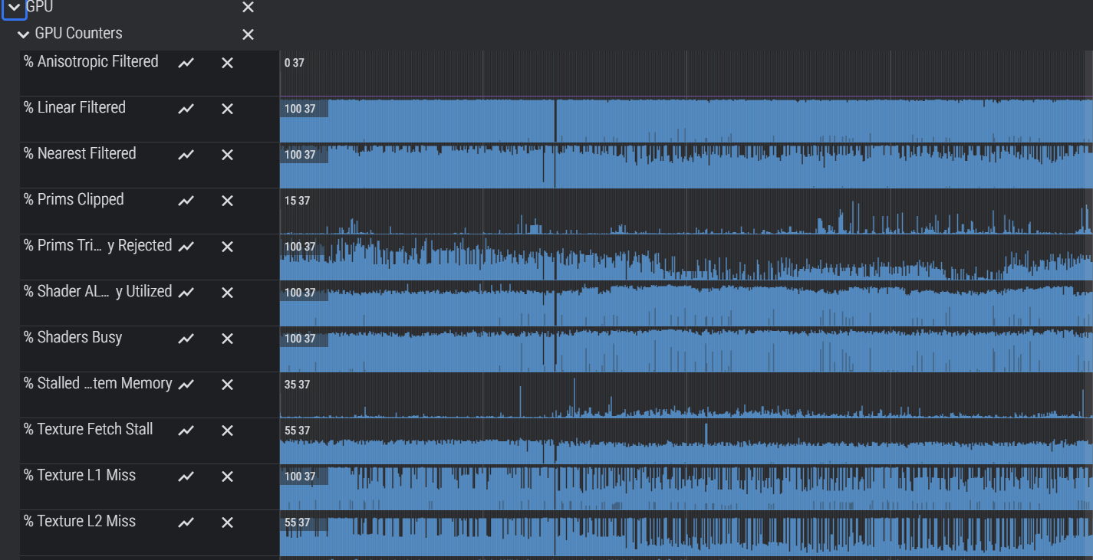Open chart options for % Shader ALU Utilized
1093x560 pixels.
[x=186, y=293]
